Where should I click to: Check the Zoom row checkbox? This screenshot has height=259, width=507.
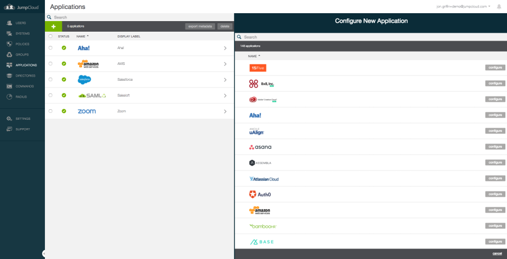(x=51, y=111)
